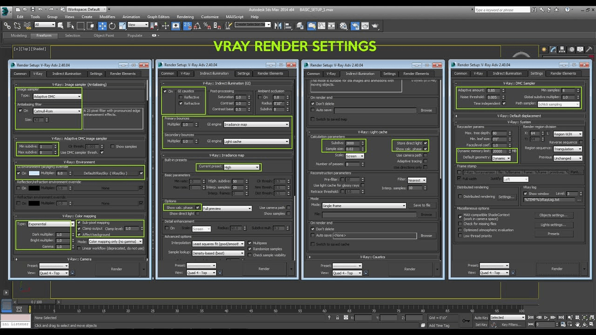Open the Secondary bounces GI engine dropdown
Viewport: 596px width, 335px height.
point(256,141)
